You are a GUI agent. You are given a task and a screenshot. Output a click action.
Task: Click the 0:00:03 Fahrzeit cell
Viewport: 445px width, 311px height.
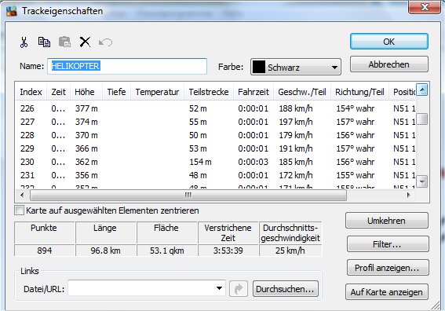click(x=254, y=162)
